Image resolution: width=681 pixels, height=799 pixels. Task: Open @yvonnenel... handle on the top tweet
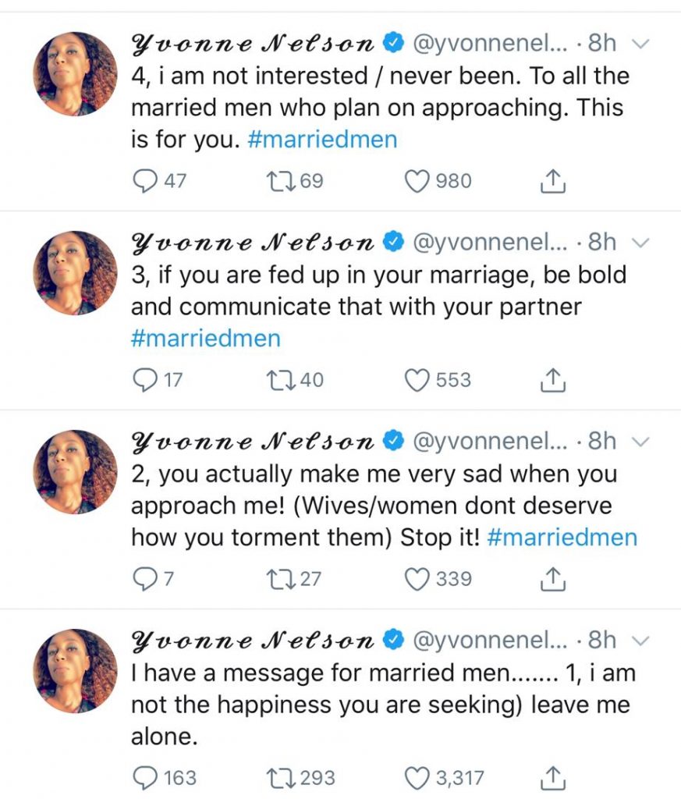tap(489, 44)
